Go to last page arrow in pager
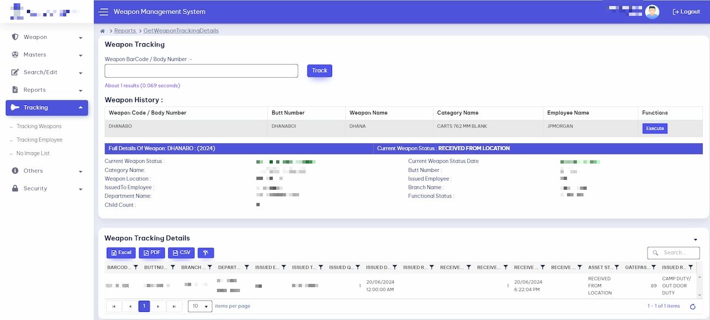 (x=174, y=306)
